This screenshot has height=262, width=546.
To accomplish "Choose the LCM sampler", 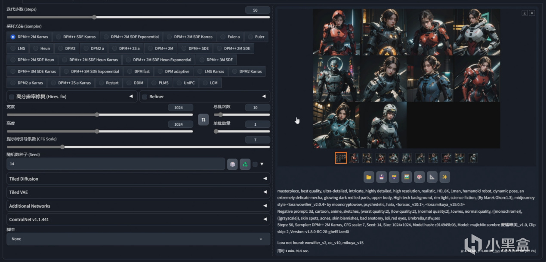I will (x=210, y=83).
